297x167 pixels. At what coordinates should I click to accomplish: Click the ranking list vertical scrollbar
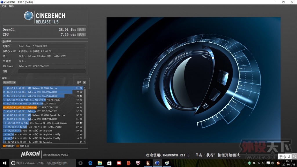(85, 114)
